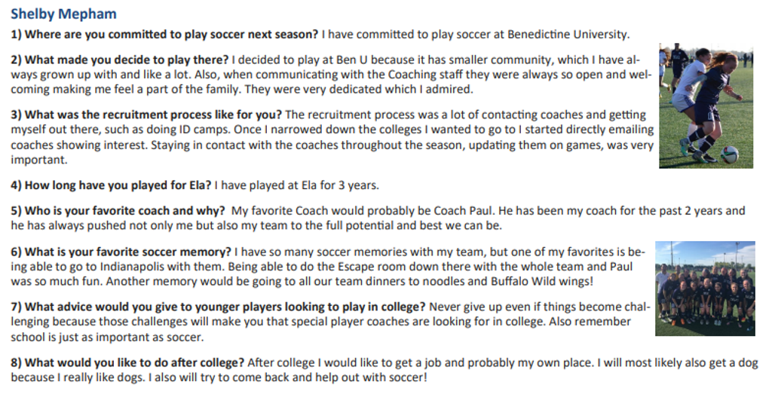Click question 7 about advice to younger players
The image size is (772, 394).
(x=218, y=307)
